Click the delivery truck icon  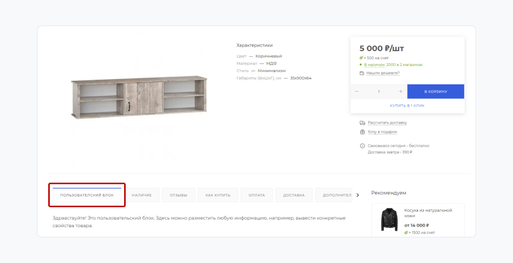pos(362,123)
